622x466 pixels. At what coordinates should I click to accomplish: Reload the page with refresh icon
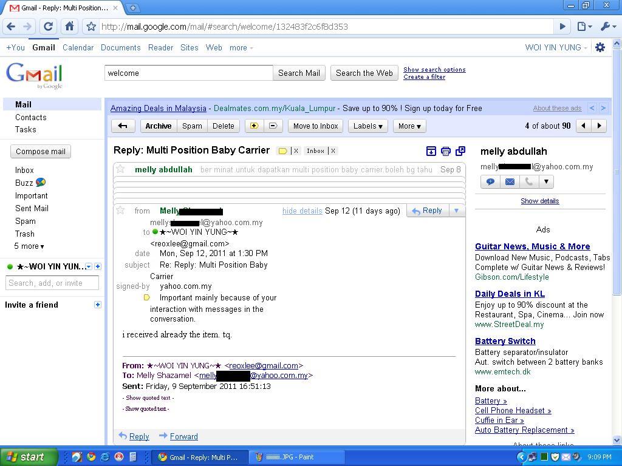(x=48, y=27)
